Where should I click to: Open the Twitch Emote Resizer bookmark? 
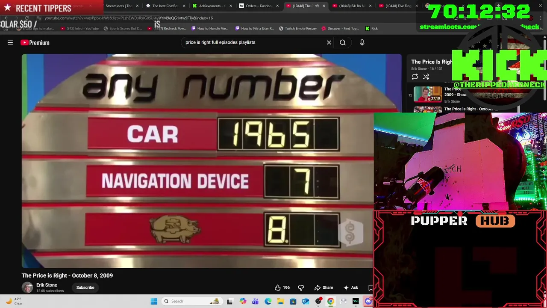pos(298,28)
